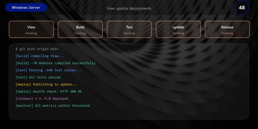258x129 pixels.
Task: Select the Test pipeline stage card
Action: [129, 29]
